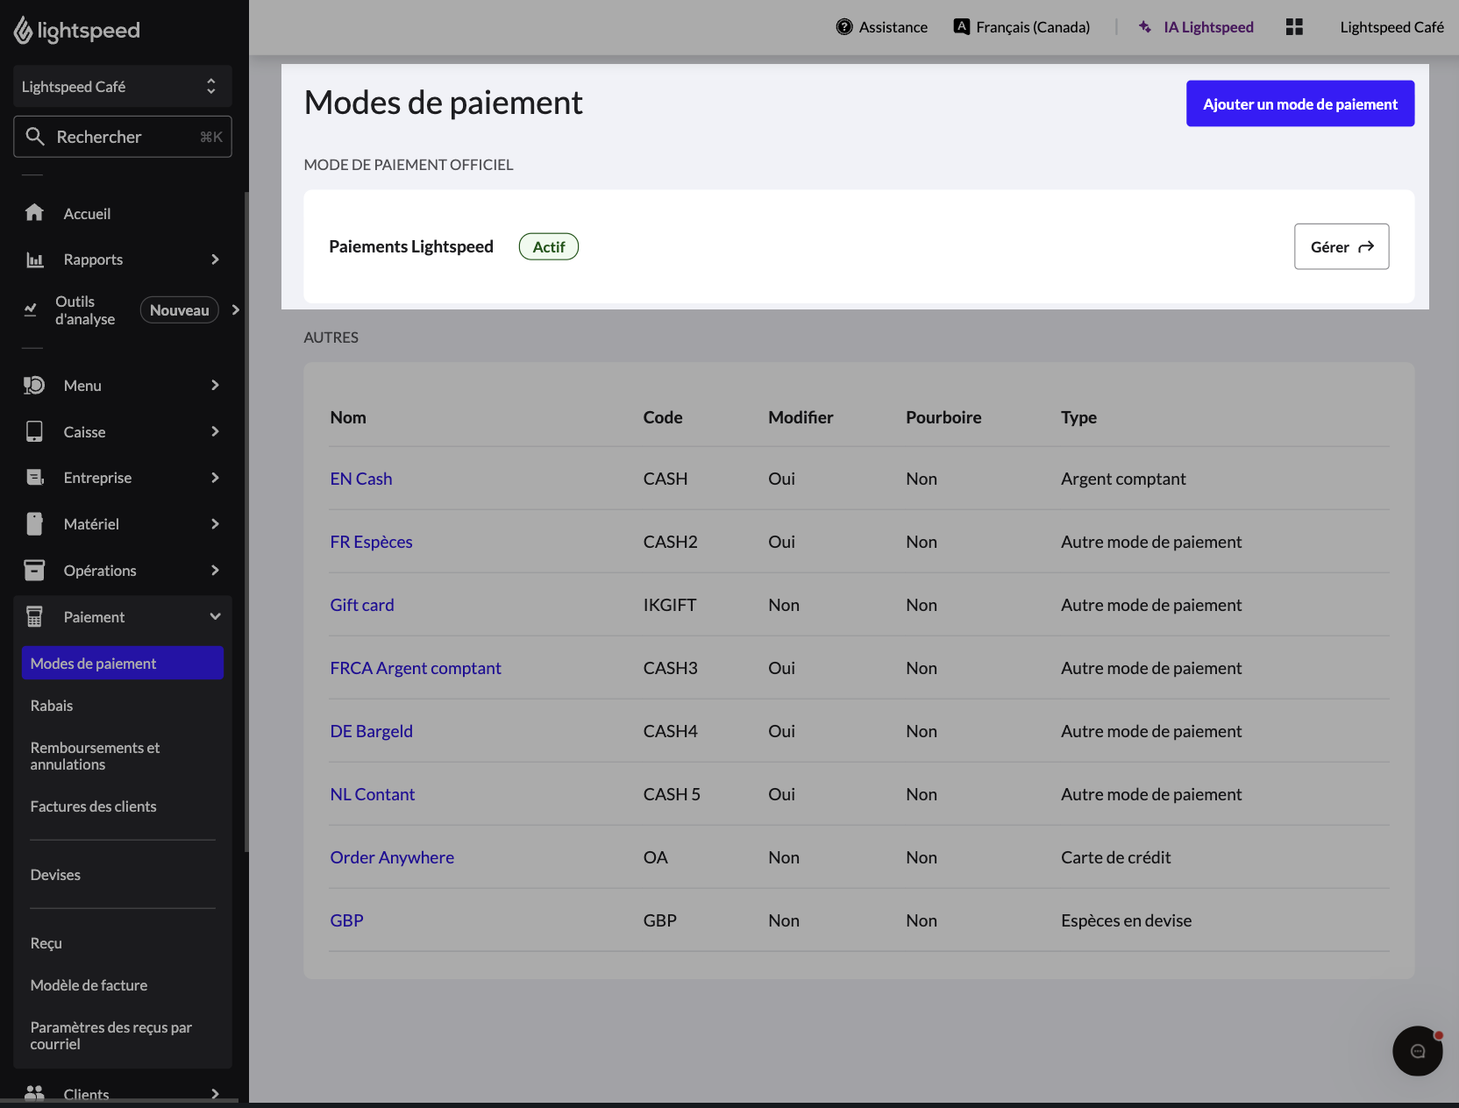This screenshot has width=1459, height=1108.
Task: Collapse the Paiement section chevron
Action: pos(215,617)
